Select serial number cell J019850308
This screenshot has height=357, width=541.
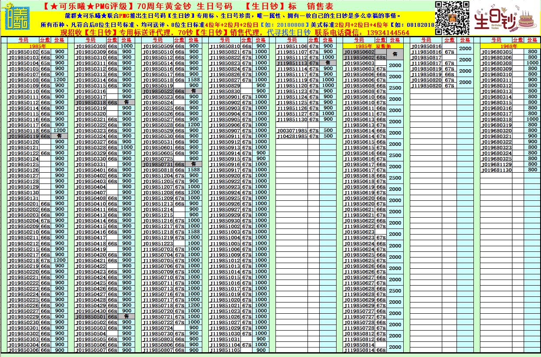(91, 46)
